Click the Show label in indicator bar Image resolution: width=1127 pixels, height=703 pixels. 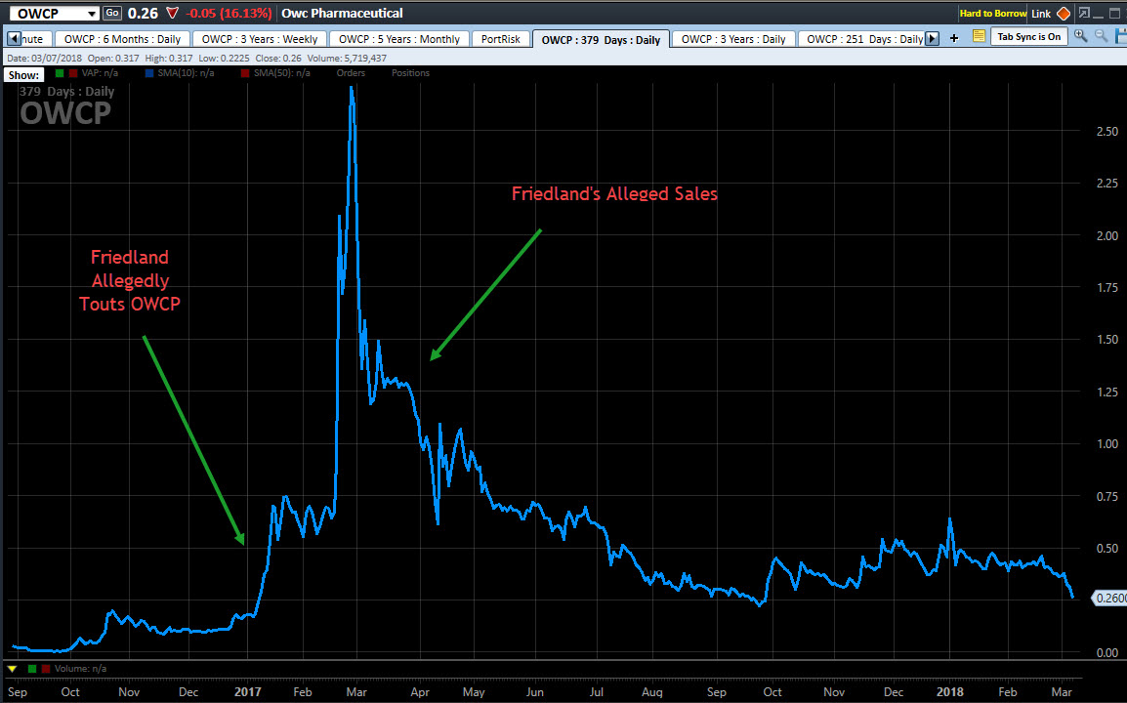coord(21,74)
